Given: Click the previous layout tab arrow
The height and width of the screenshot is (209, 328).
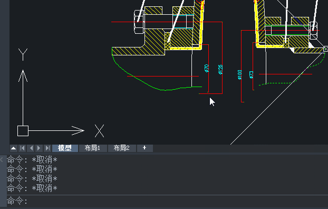Looking at the screenshot, I should pyautogui.click(x=31, y=148).
